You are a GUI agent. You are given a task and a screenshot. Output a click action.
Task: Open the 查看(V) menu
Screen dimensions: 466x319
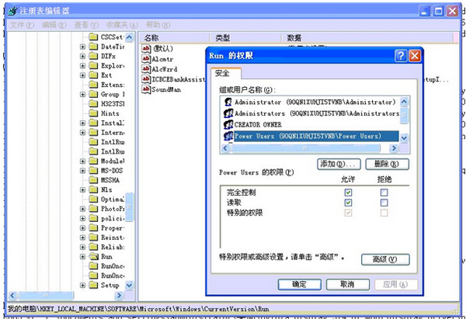coord(86,25)
